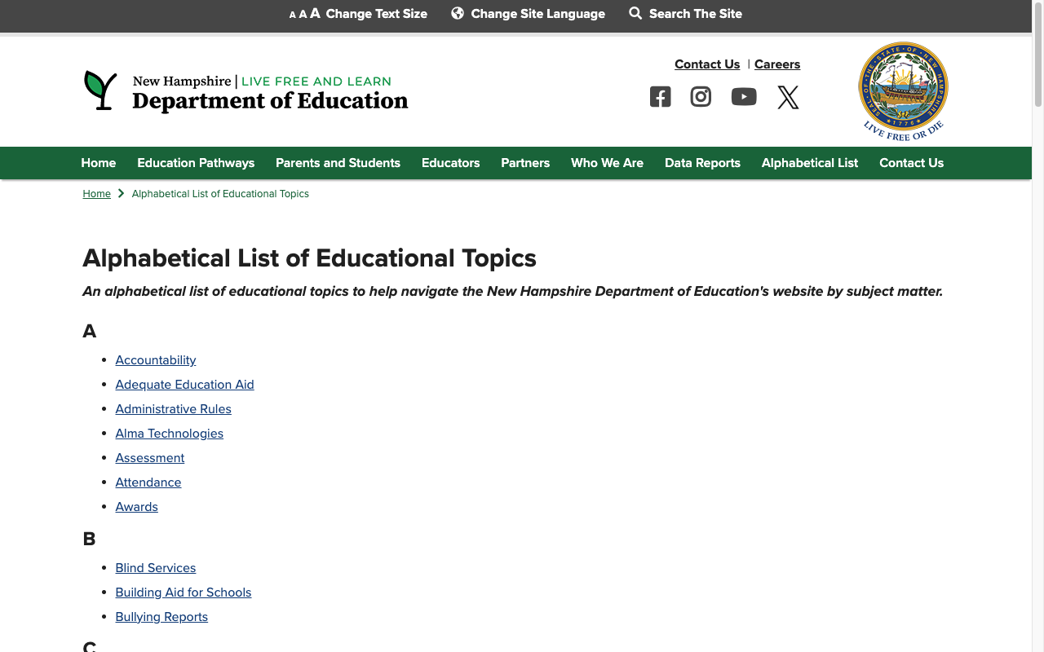
Task: Open the Building Aid for Schools link
Action: click(184, 593)
